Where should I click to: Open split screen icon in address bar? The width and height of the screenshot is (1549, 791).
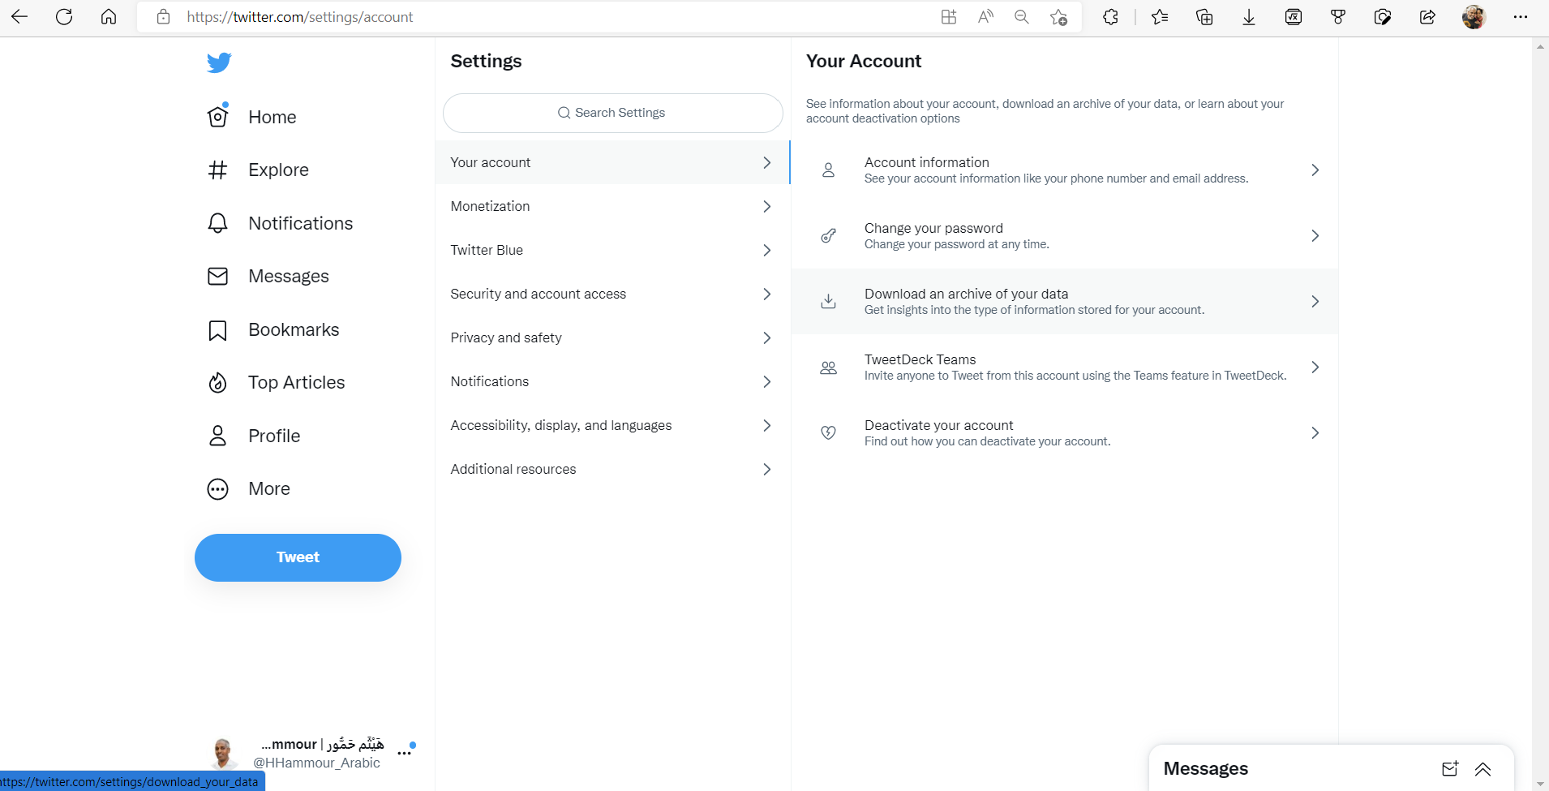pyautogui.click(x=948, y=17)
